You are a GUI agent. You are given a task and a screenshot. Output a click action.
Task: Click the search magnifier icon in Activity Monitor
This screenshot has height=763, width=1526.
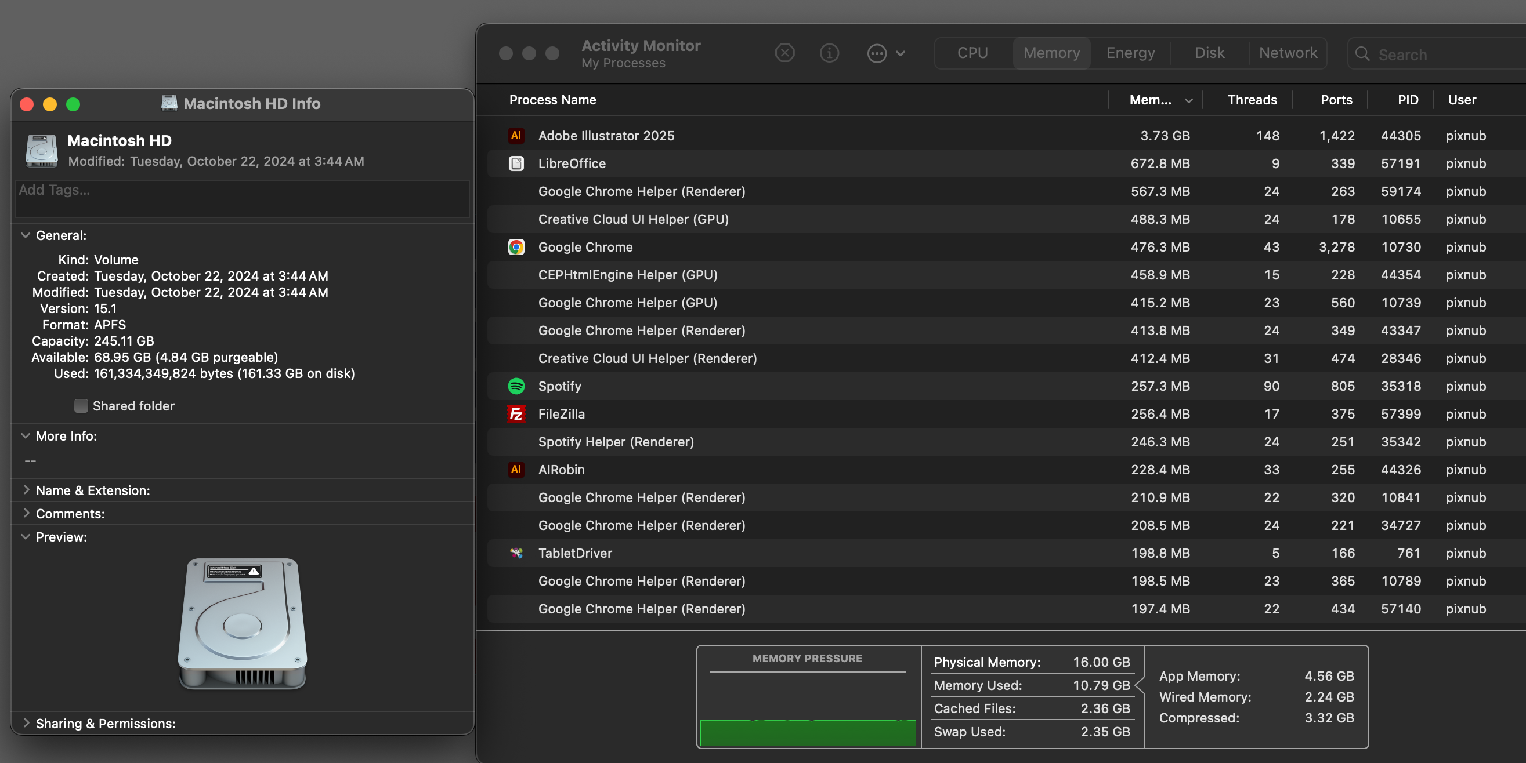click(1362, 54)
